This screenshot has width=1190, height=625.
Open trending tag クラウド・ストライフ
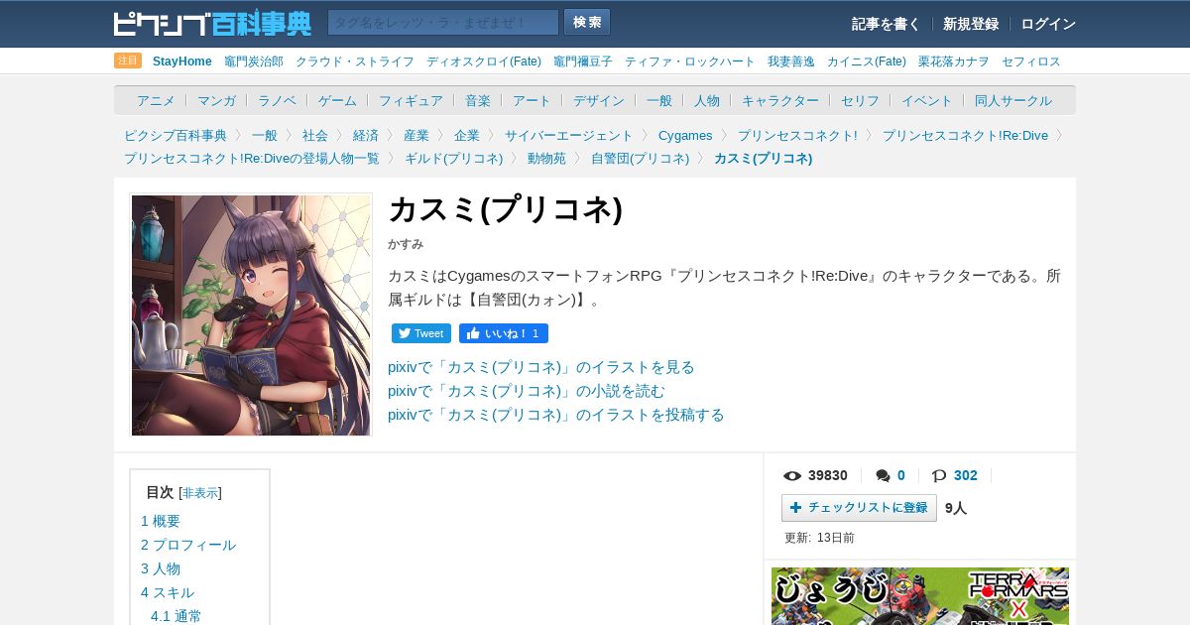point(355,62)
